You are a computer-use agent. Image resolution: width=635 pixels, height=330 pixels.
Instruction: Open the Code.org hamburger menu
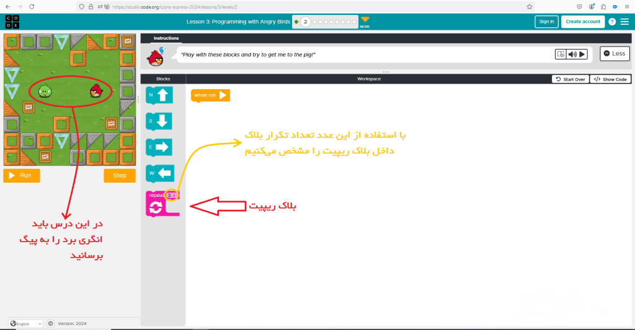[625, 22]
